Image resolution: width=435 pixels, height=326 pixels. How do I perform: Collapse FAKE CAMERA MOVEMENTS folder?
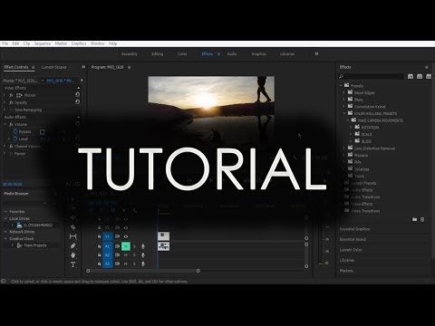tap(347, 120)
